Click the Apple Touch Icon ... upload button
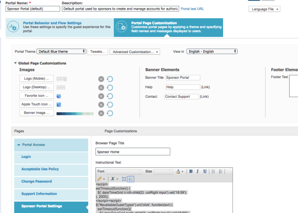 [36, 104]
